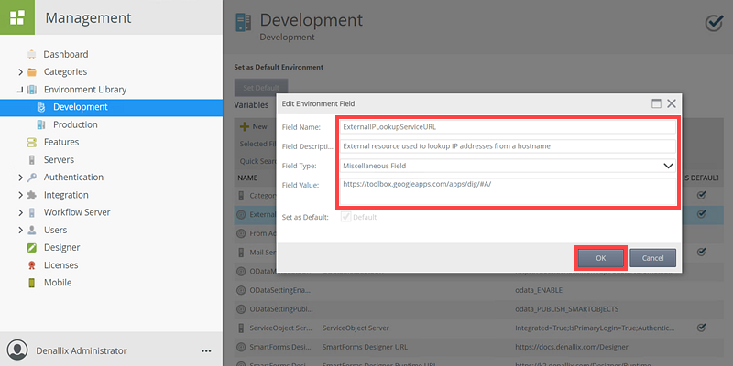Open Designer in the sidebar

[61, 247]
